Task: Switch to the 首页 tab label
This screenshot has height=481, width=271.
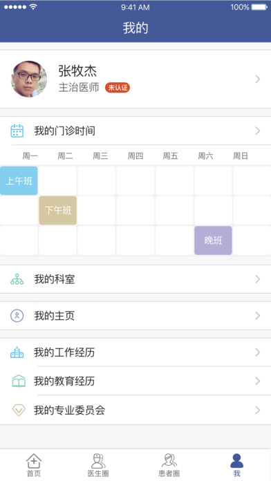Action: click(x=34, y=473)
